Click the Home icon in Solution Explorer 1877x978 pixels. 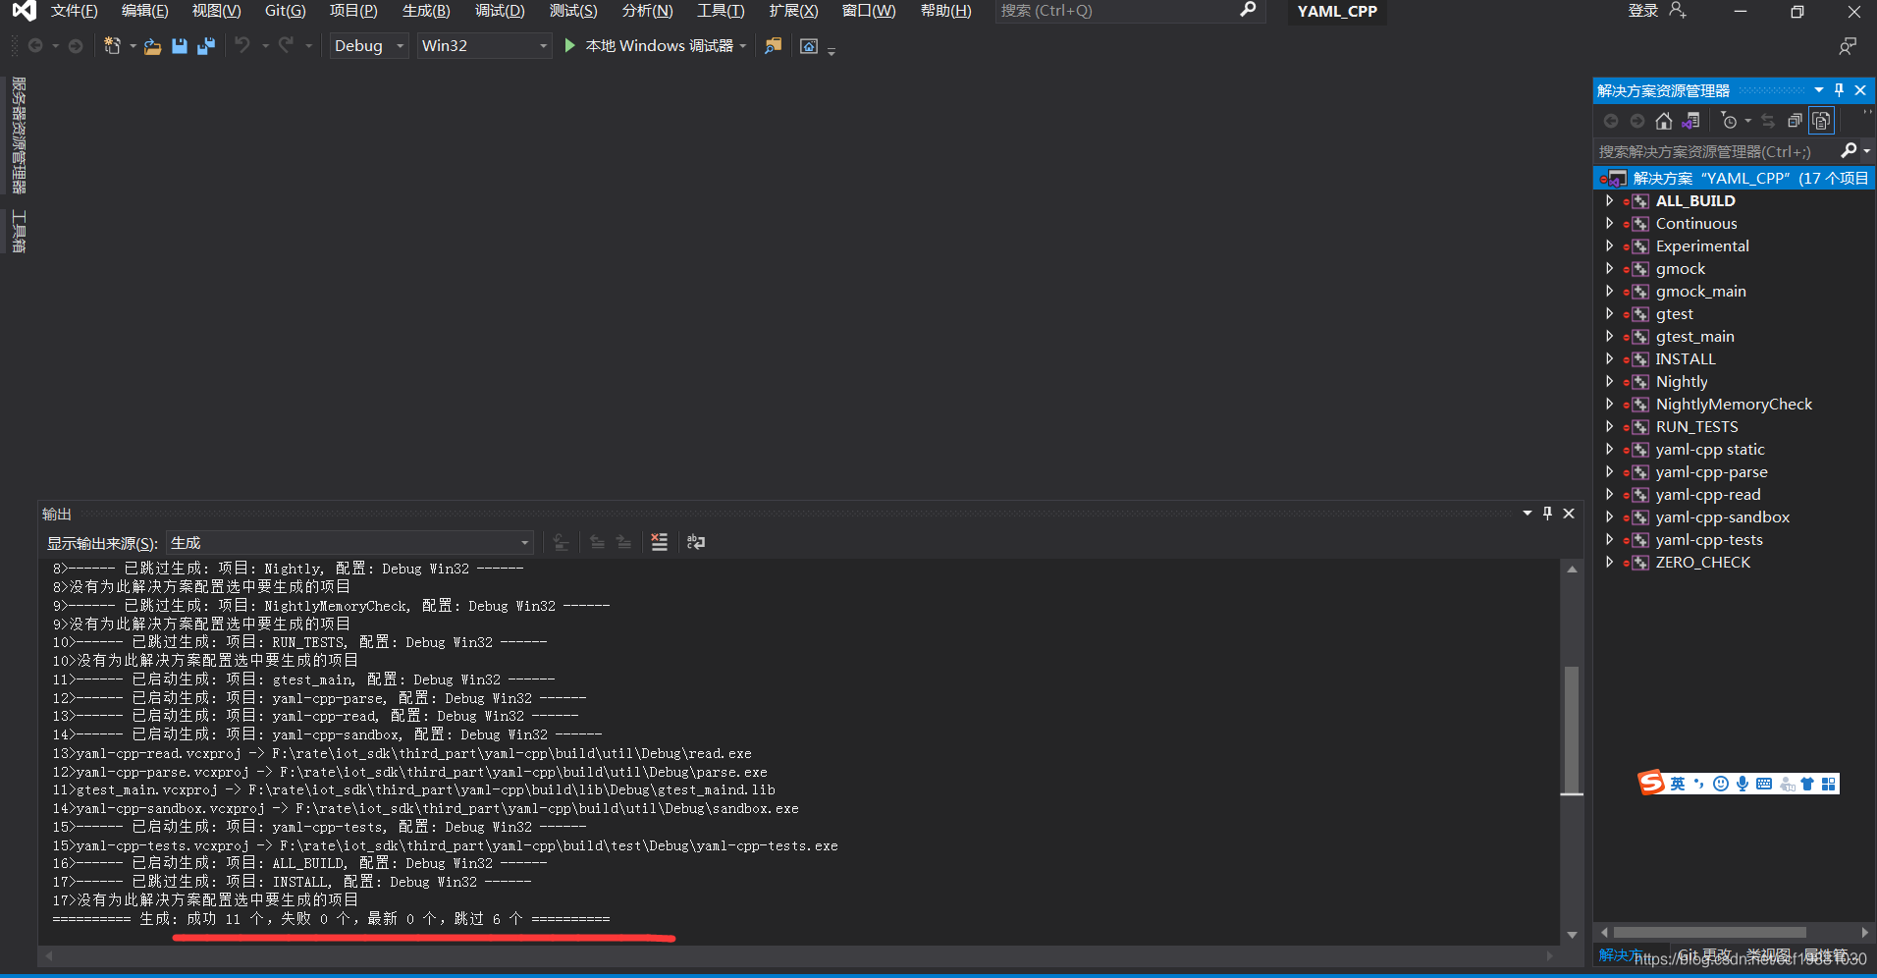tap(1664, 121)
